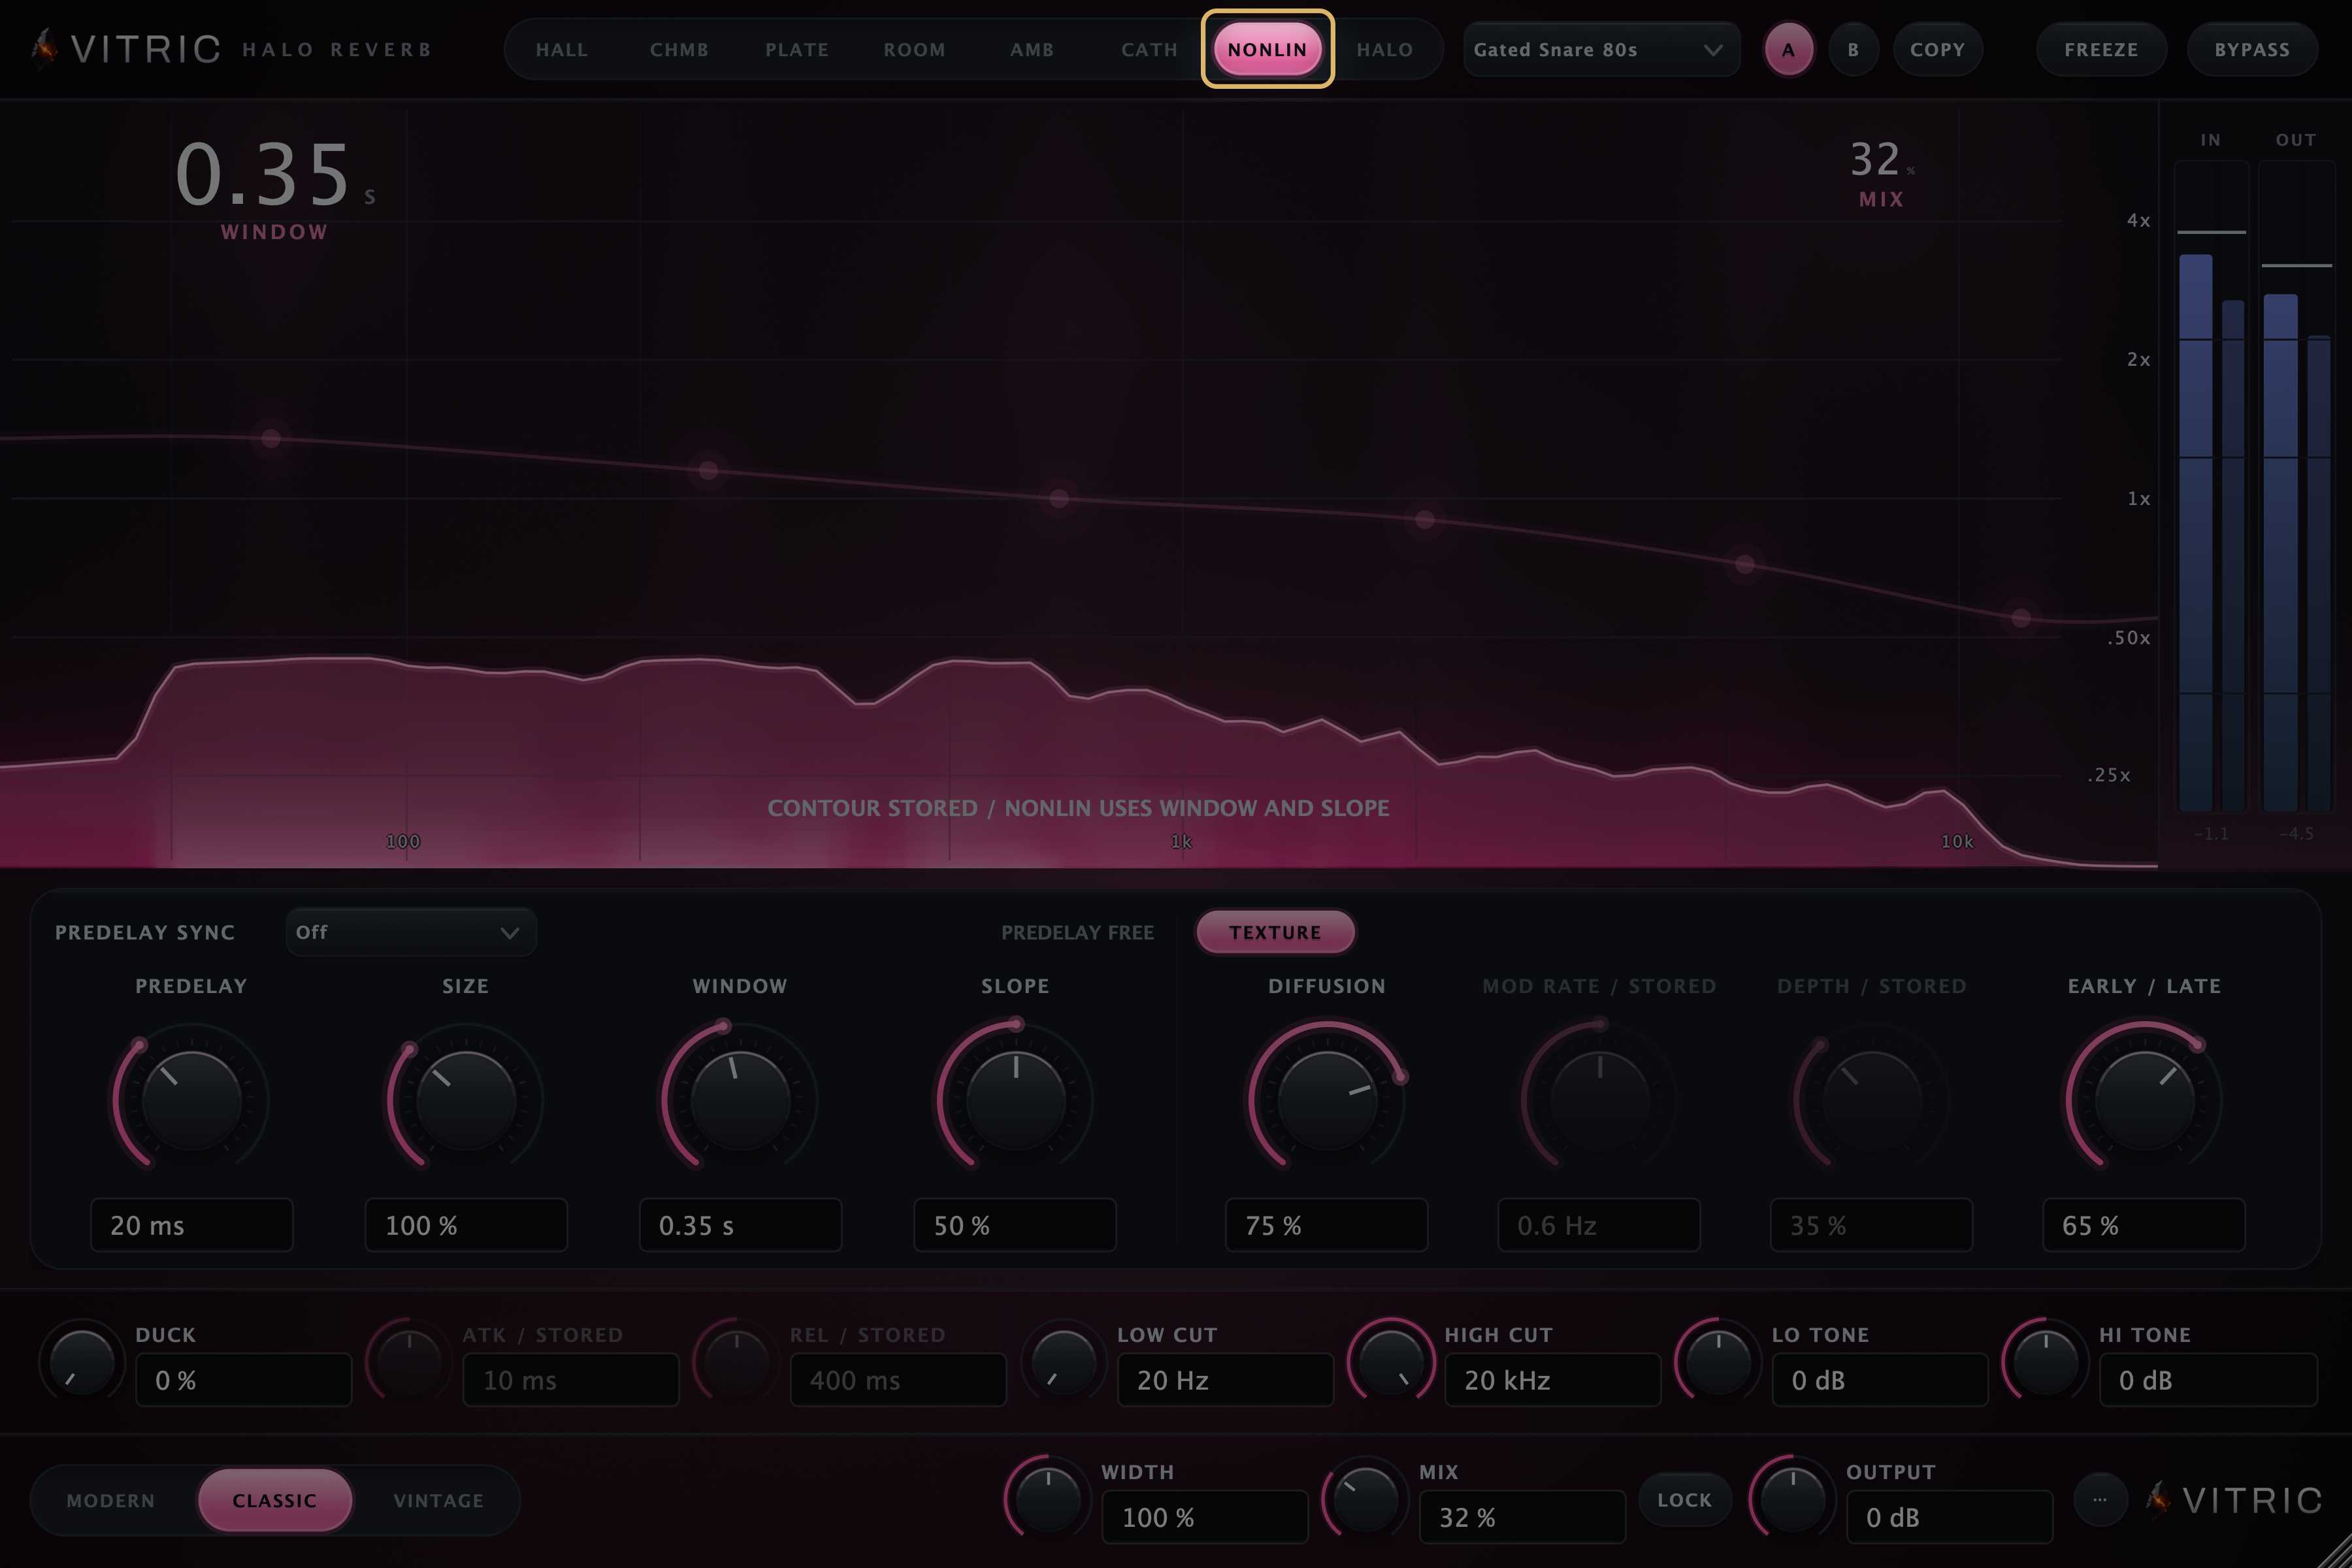Click the width 100 % value field
This screenshot has height=1568, width=2352.
tap(1205, 1517)
